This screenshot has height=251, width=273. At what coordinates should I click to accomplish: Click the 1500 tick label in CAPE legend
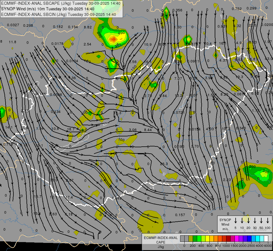point(234,246)
